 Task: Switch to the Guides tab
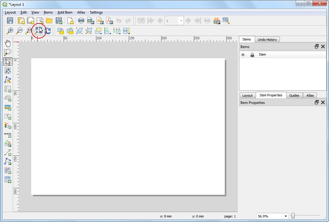click(x=294, y=95)
